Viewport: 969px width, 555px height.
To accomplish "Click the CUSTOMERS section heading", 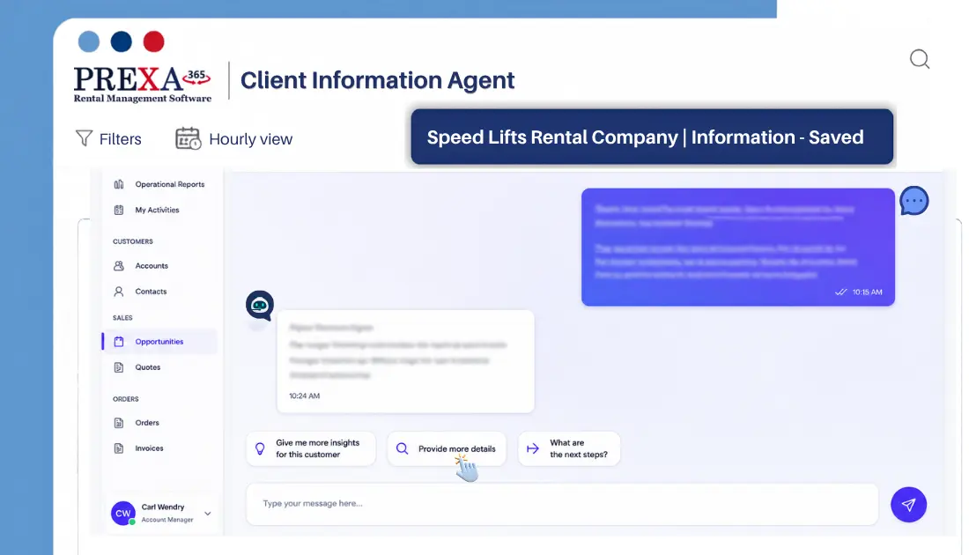I will pos(133,241).
